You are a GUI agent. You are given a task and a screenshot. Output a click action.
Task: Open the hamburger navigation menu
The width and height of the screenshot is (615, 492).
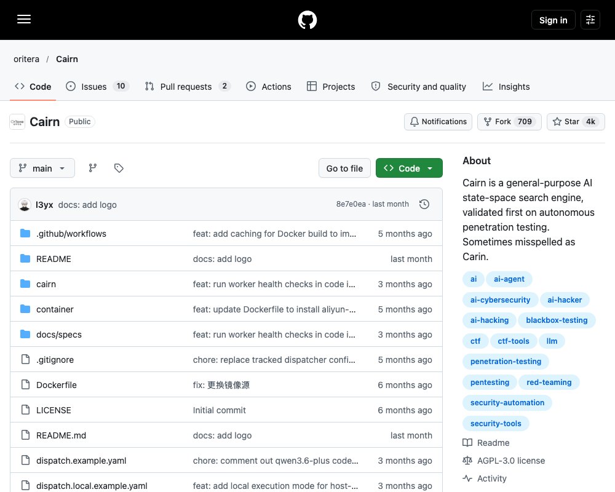click(x=24, y=19)
